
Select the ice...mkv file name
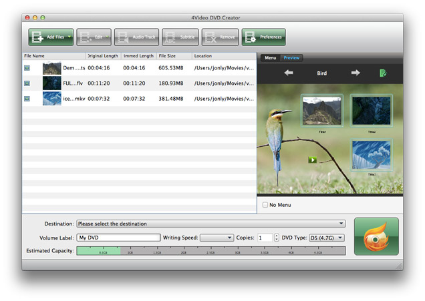tap(74, 99)
